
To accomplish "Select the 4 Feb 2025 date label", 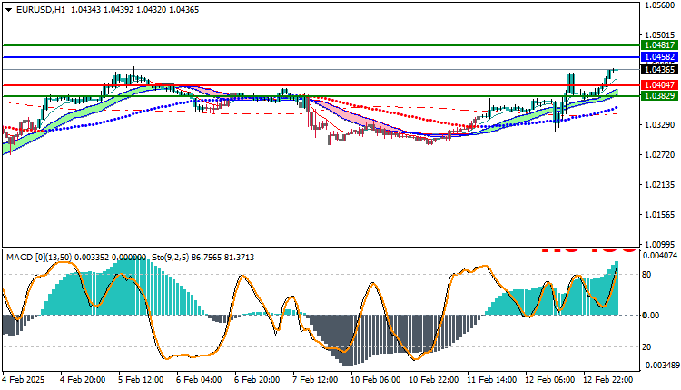I will point(24,380).
